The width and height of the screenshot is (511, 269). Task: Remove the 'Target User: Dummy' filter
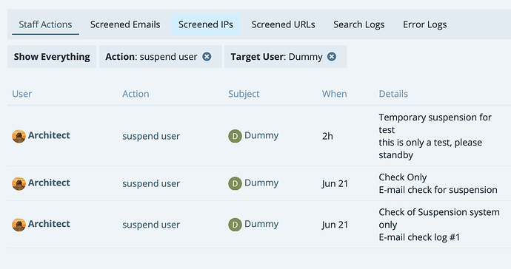pyautogui.click(x=332, y=57)
